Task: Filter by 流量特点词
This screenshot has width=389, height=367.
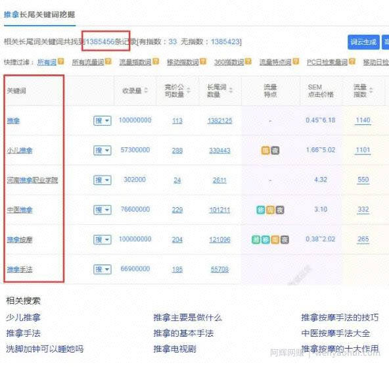Action: coord(275,62)
